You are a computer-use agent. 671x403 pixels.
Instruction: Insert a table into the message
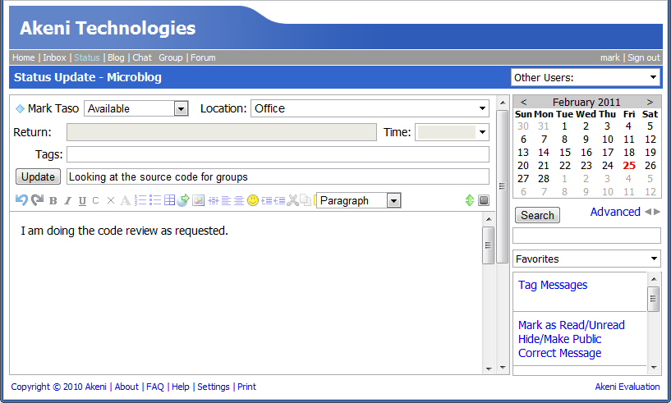[169, 200]
